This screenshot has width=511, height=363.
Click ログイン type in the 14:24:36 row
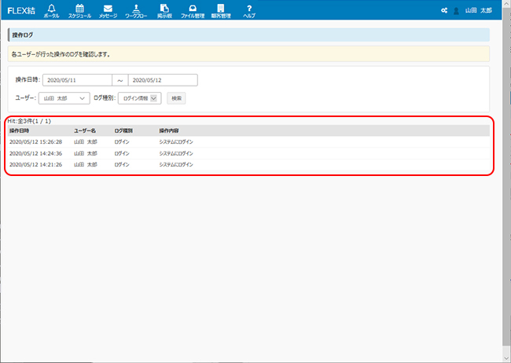pos(122,153)
